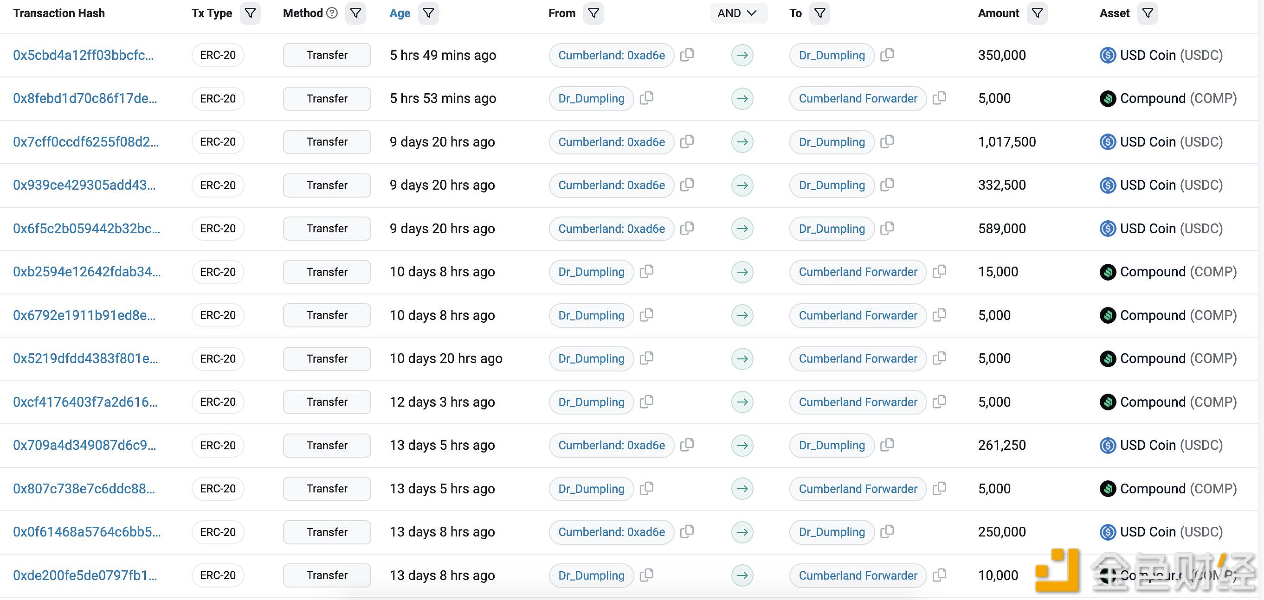The width and height of the screenshot is (1264, 600).
Task: Copy Dr_Dumpling address in 10 days 20 hrs row
Action: [647, 358]
